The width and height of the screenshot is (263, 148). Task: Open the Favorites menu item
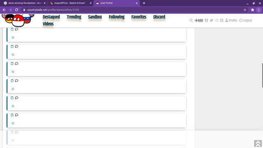139,17
